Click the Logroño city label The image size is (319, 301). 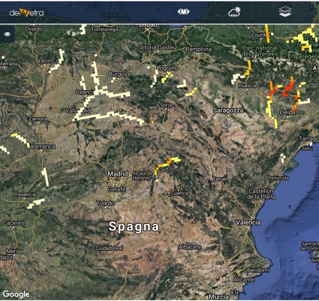167,68
